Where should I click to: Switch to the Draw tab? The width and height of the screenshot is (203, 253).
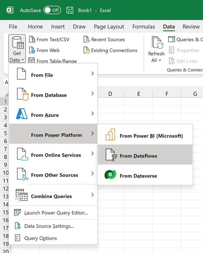coord(79,27)
